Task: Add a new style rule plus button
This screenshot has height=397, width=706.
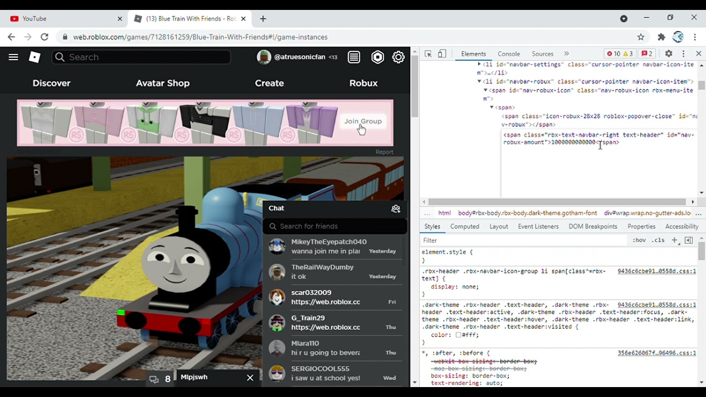Action: [x=674, y=240]
